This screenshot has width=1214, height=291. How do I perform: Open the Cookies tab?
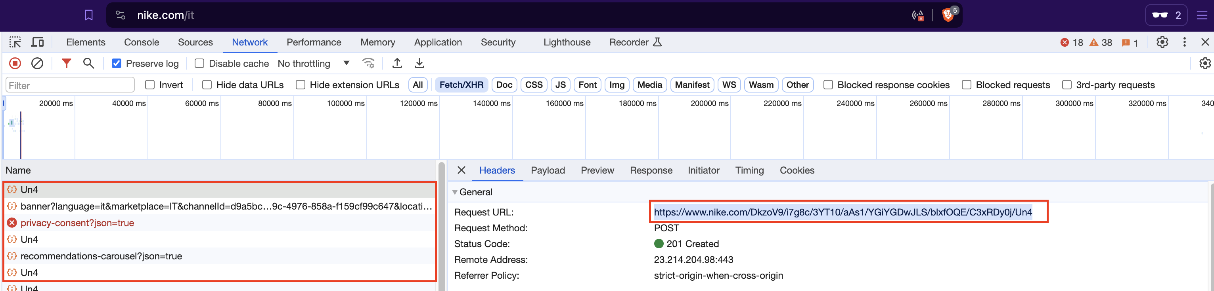point(797,170)
